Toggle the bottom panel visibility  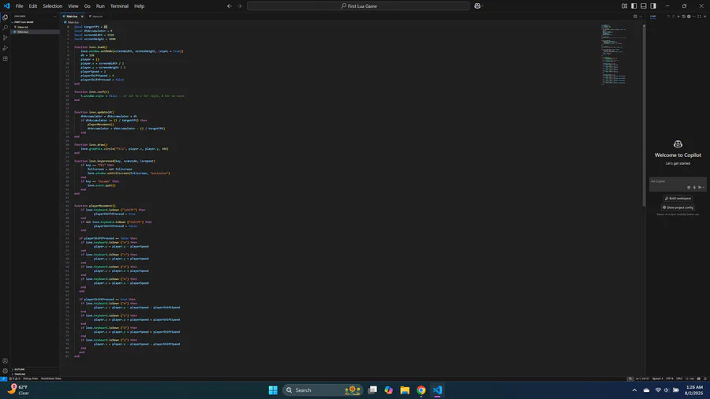644,6
